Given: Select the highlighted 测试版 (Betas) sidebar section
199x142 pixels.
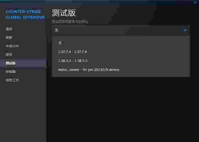Looking at the screenshot, I should coord(24,63).
